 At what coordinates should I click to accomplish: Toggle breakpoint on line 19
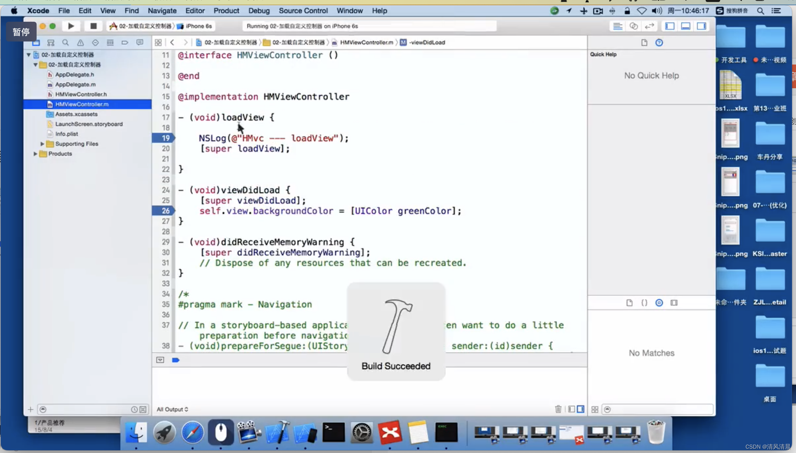[x=164, y=138]
